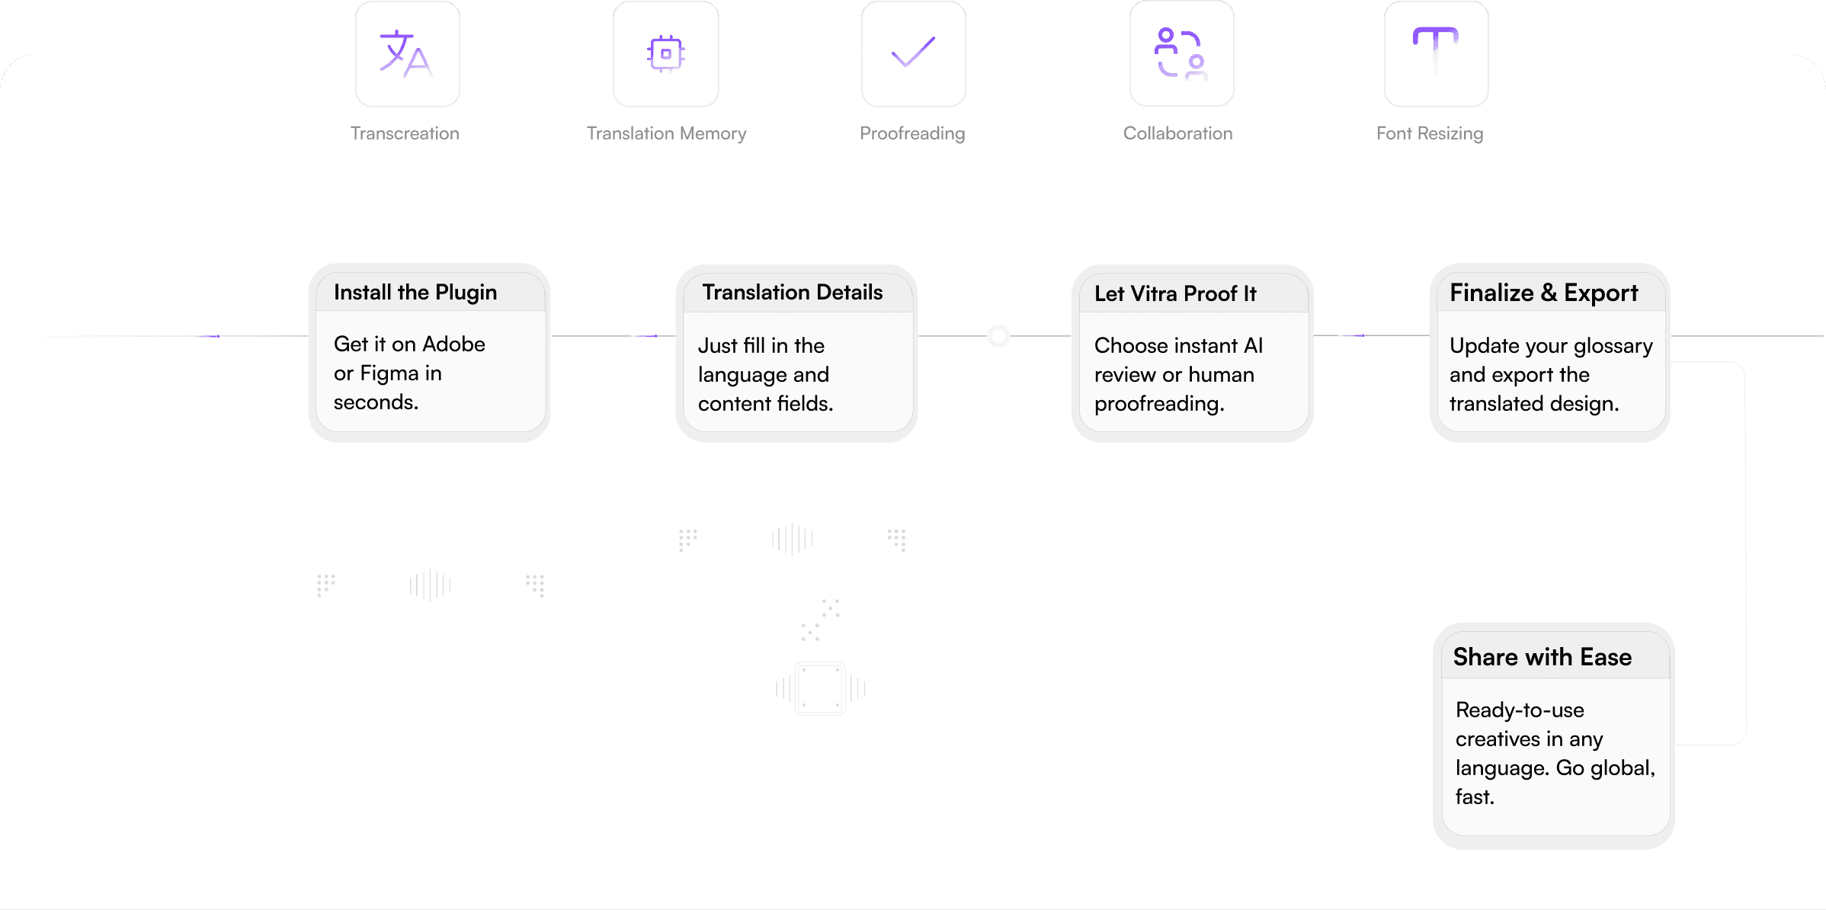This screenshot has width=1826, height=910.
Task: Select the Proofreading label text
Action: (x=912, y=133)
